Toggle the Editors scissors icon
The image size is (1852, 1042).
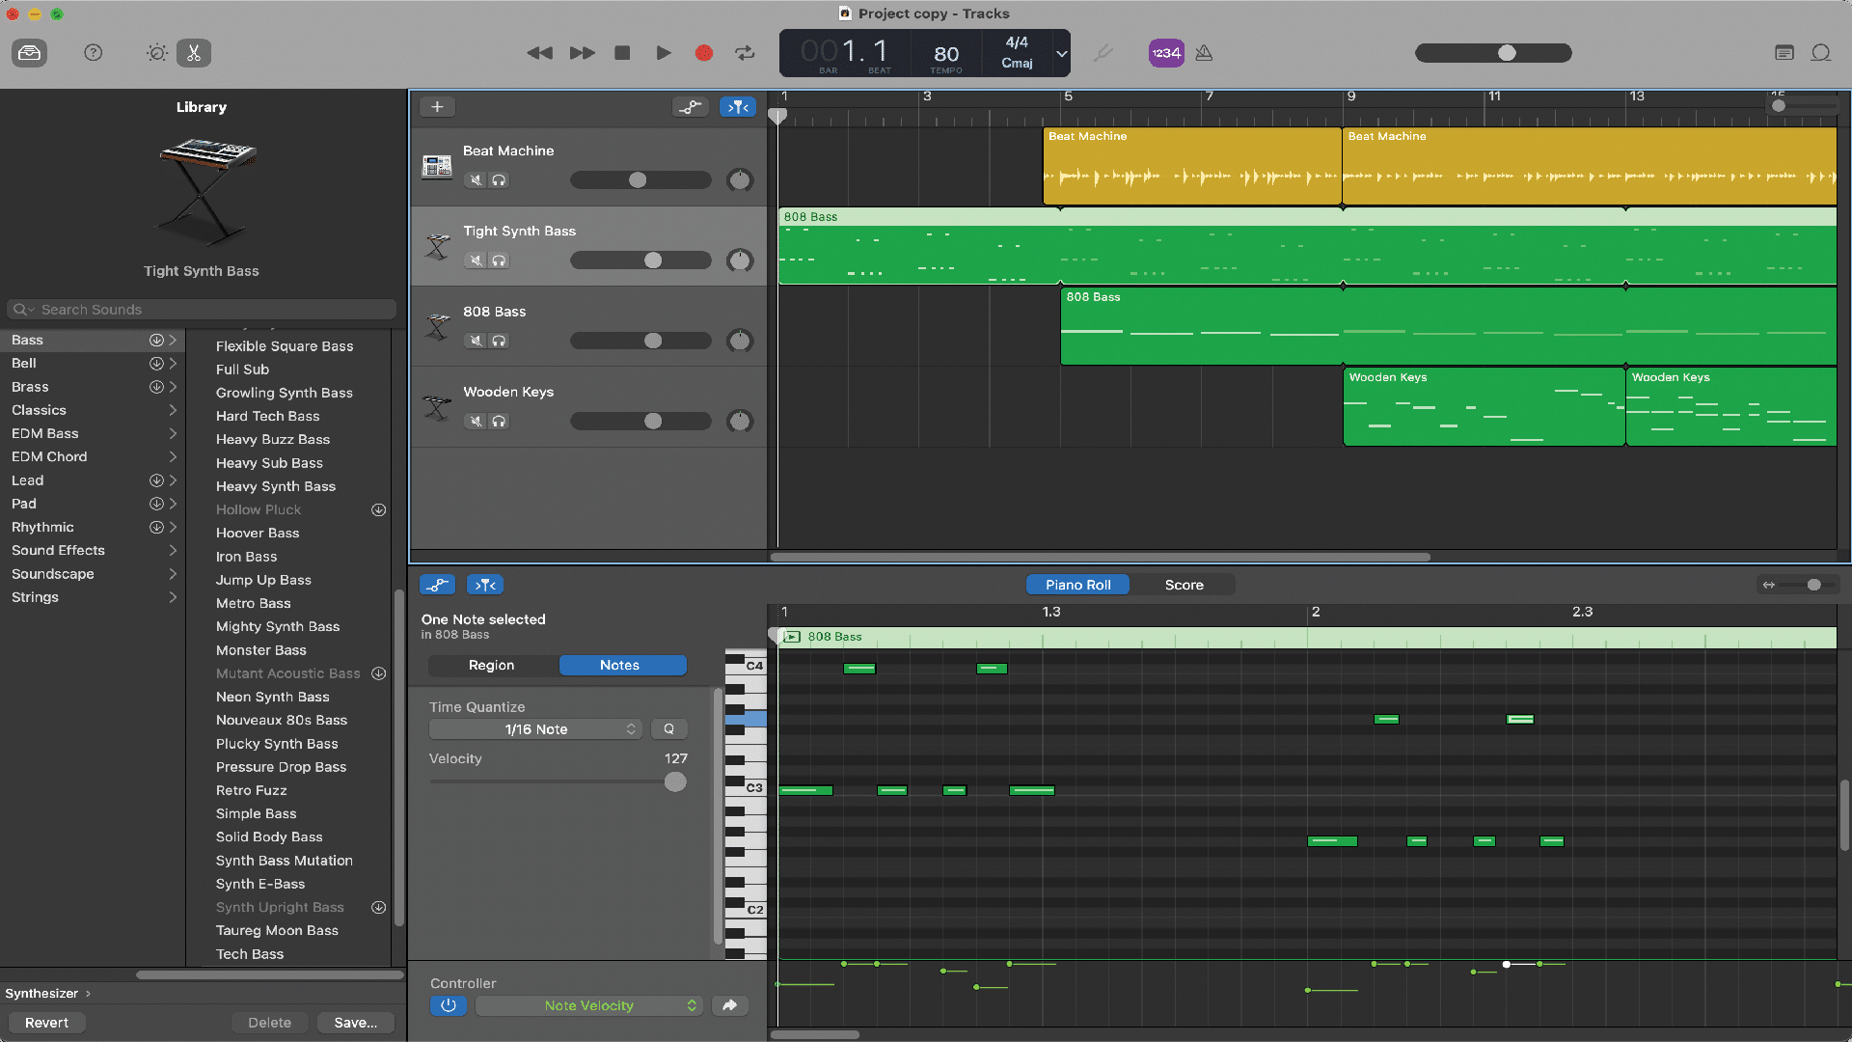coord(194,53)
